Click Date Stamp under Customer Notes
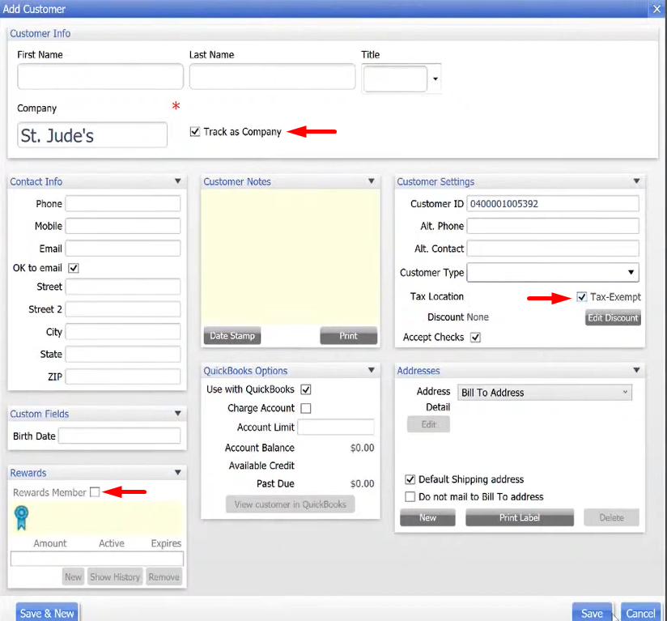Image resolution: width=667 pixels, height=621 pixels. point(232,335)
